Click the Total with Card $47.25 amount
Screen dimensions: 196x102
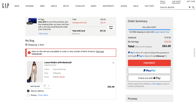103,31
